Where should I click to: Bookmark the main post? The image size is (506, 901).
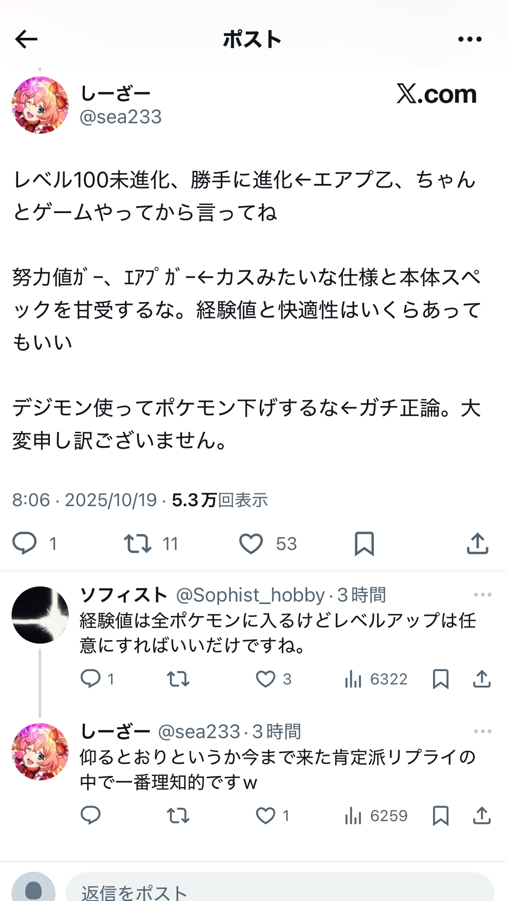(x=364, y=543)
